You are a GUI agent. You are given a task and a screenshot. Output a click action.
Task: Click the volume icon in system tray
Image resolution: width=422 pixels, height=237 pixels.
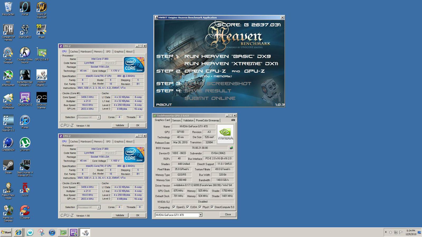391,232
